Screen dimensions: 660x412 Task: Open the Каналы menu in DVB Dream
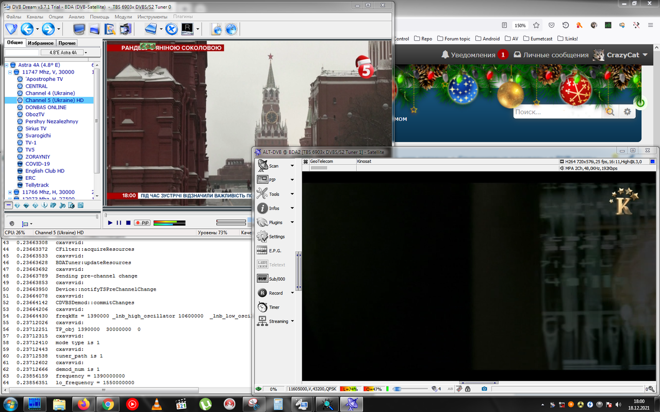[35, 17]
